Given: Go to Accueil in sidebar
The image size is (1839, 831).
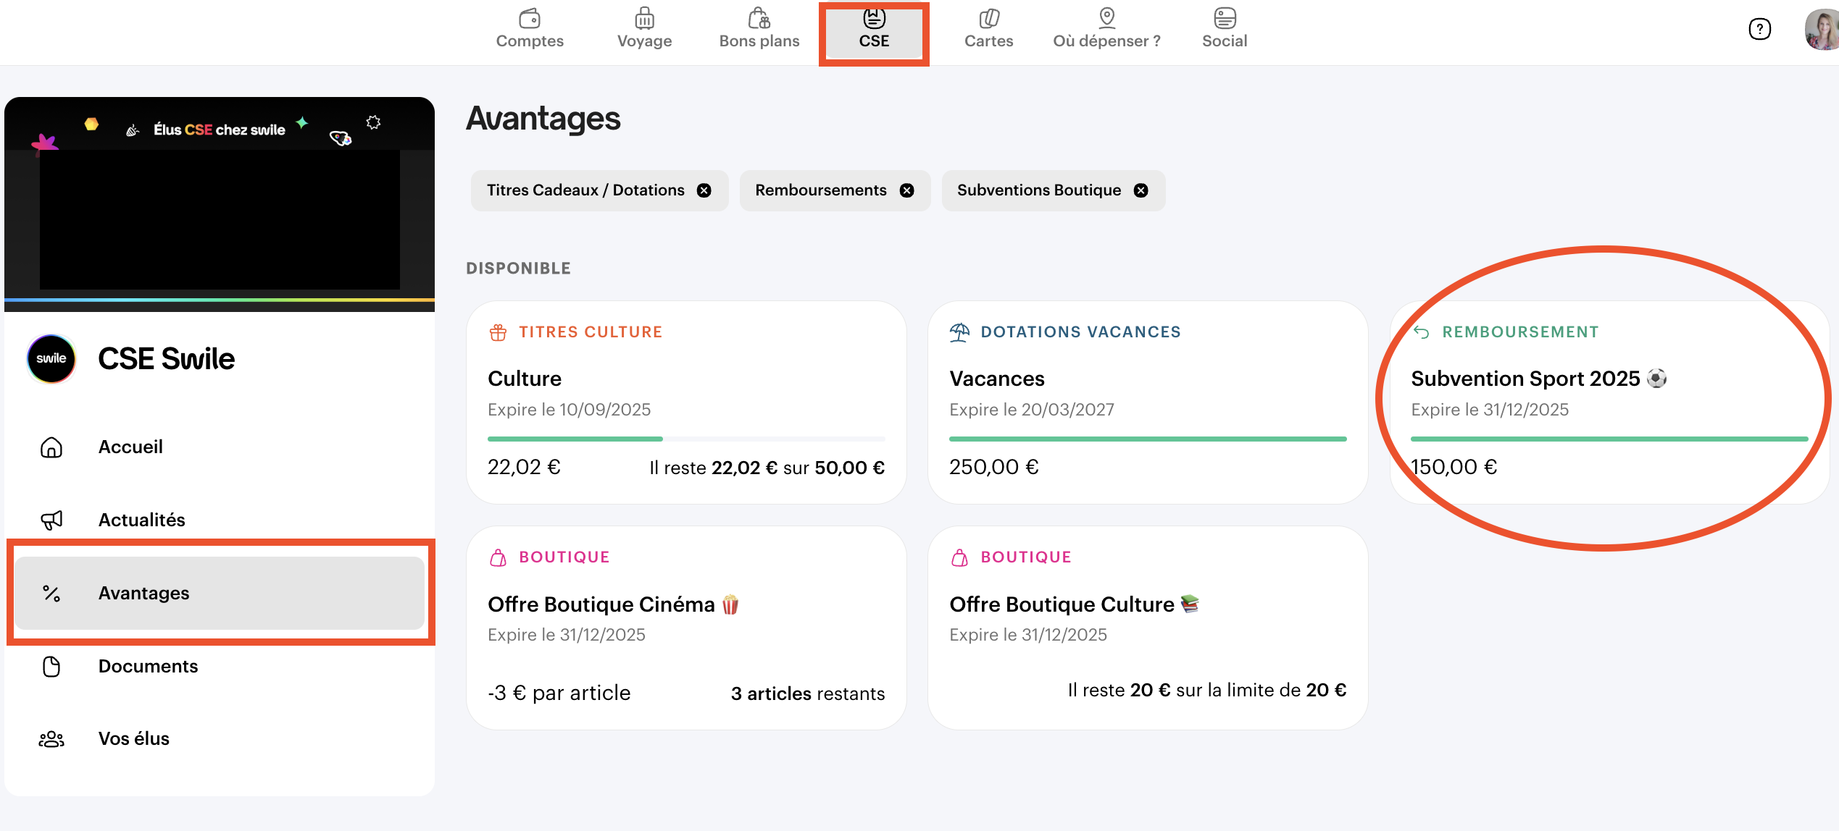Looking at the screenshot, I should (x=130, y=447).
